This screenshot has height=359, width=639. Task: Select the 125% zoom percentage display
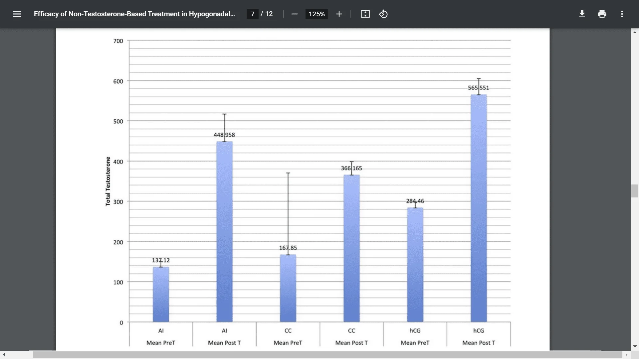316,14
